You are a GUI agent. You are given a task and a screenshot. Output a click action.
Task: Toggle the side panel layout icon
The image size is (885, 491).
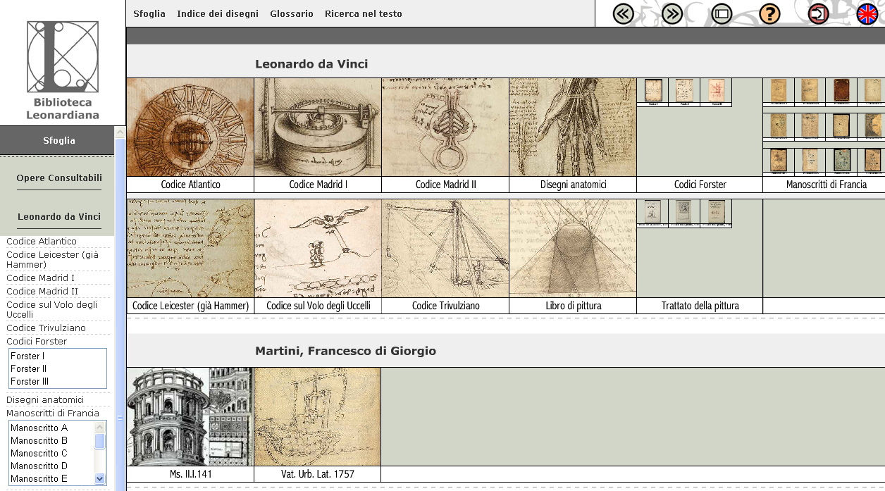click(x=722, y=13)
